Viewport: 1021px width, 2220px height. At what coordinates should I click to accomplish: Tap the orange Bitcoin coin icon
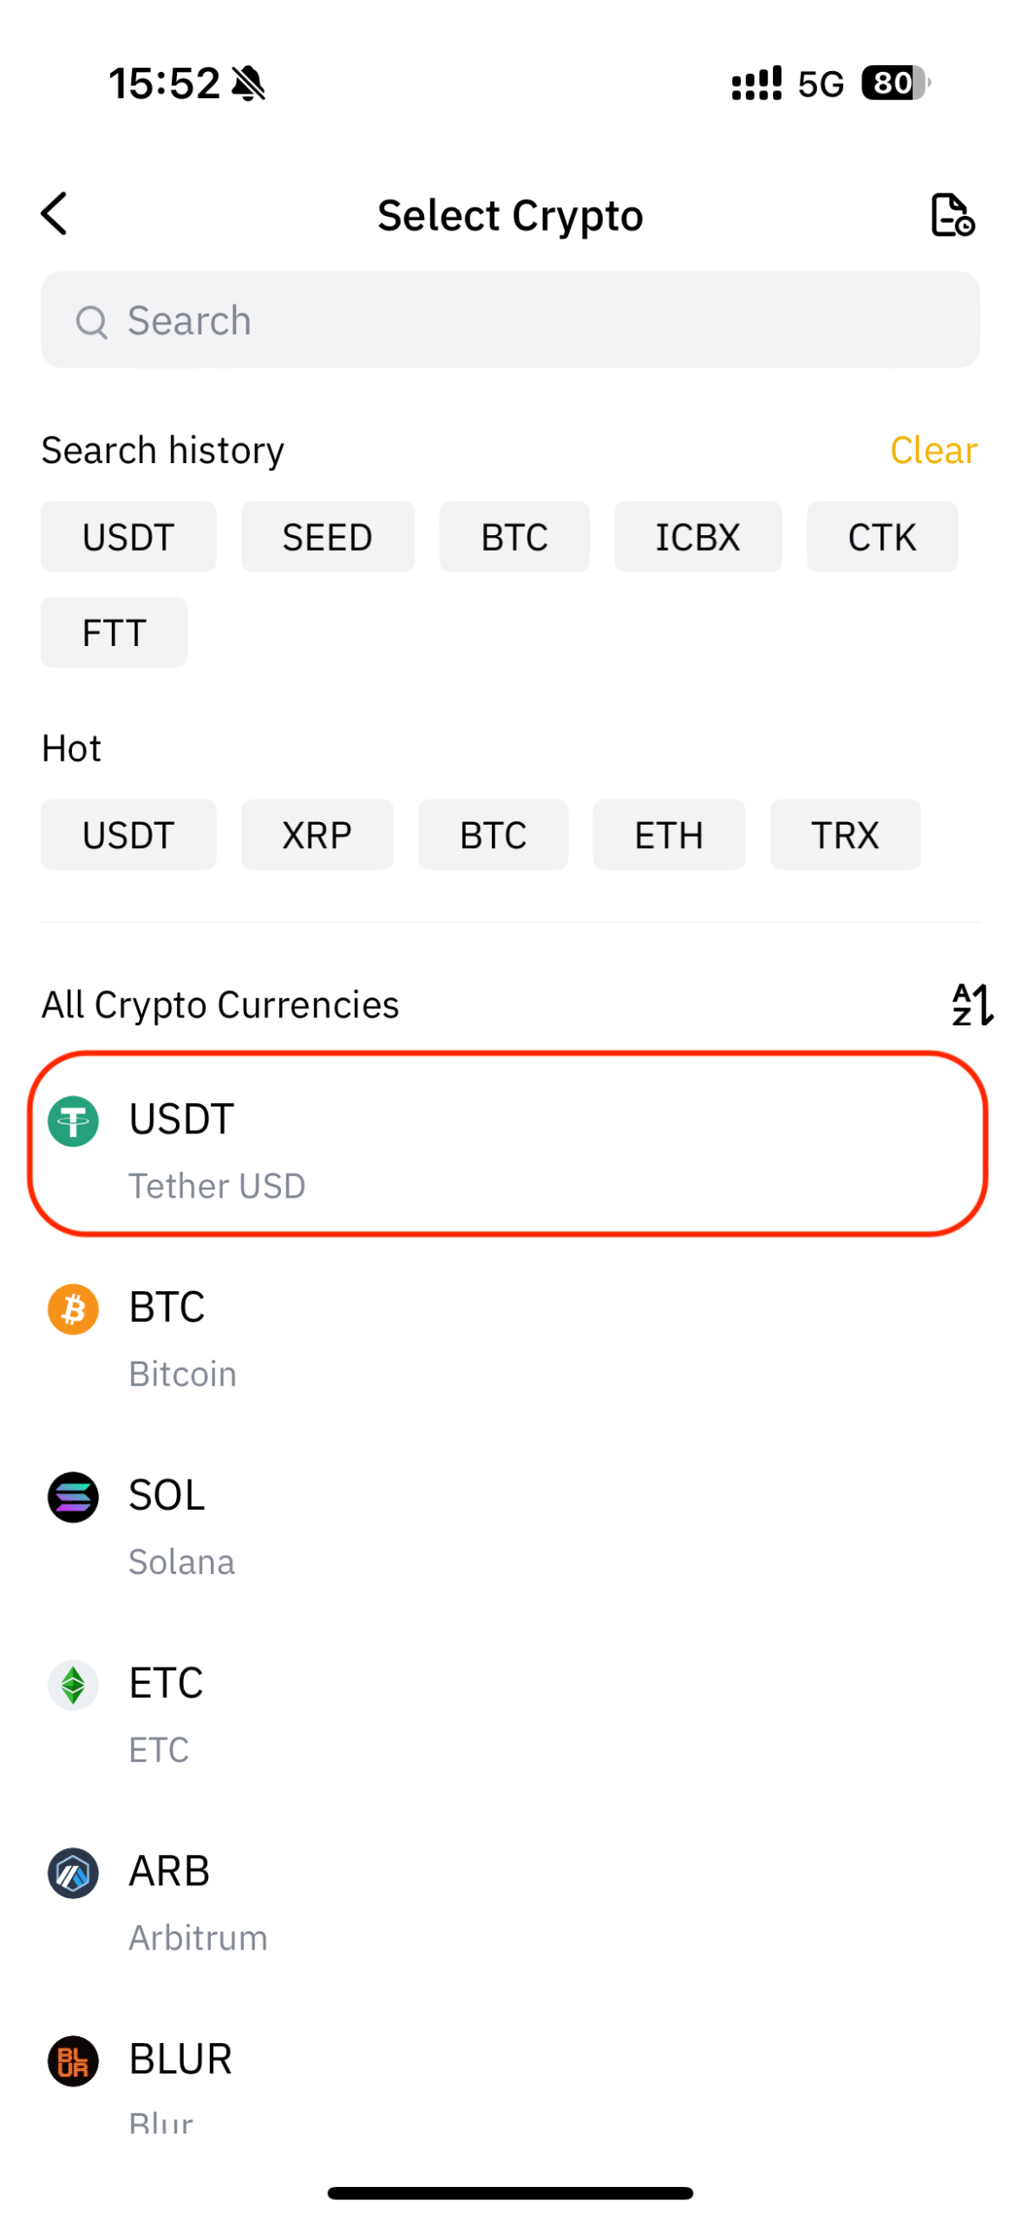click(x=73, y=1308)
